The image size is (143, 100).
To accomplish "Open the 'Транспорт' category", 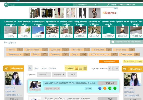I will pos(59,54).
